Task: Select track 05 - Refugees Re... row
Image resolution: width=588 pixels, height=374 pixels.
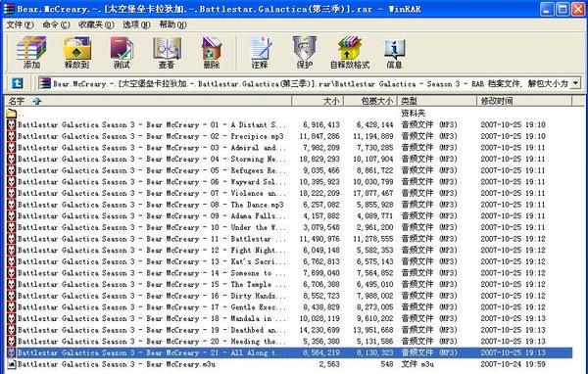Action: point(289,170)
